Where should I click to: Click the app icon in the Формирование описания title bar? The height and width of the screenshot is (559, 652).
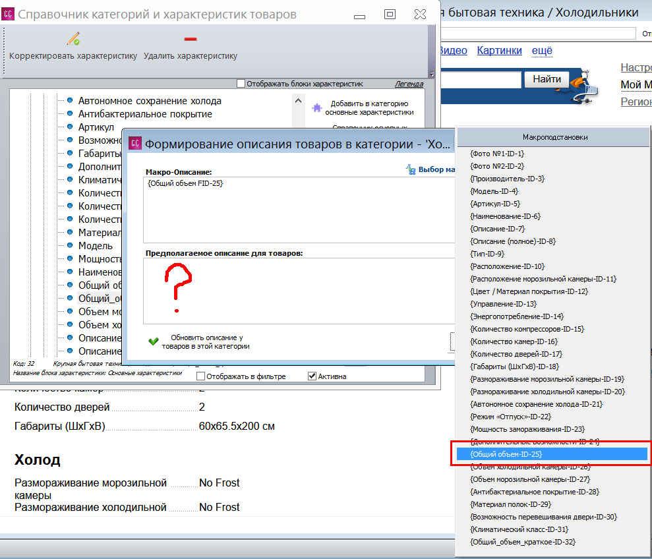point(135,144)
